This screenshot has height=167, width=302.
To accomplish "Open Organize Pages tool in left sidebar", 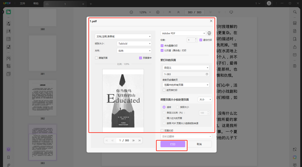I will click(x=9, y=59).
